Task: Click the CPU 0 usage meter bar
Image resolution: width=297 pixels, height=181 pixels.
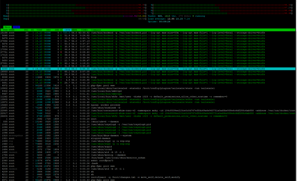Action: click(x=76, y=5)
